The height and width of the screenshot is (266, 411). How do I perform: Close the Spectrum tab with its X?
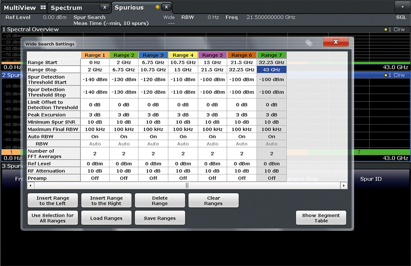105,7
